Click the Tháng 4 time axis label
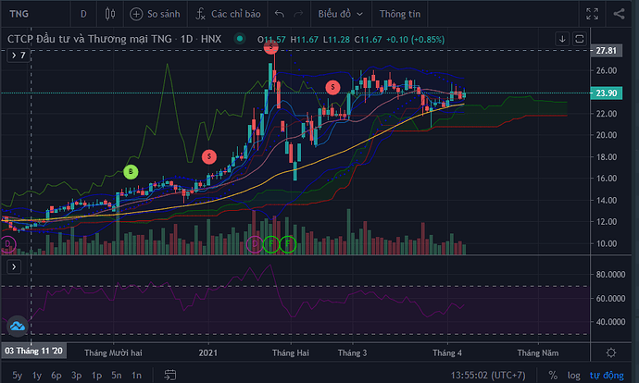The width and height of the screenshot is (639, 383). tap(447, 352)
